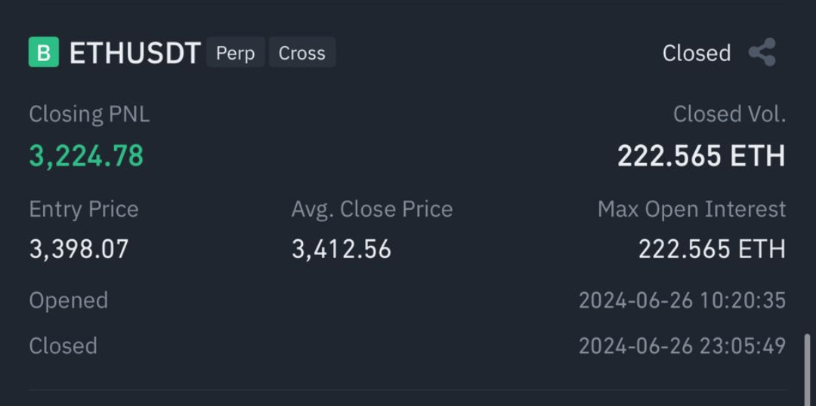
Task: Click the Opened row label
Action: [68, 300]
